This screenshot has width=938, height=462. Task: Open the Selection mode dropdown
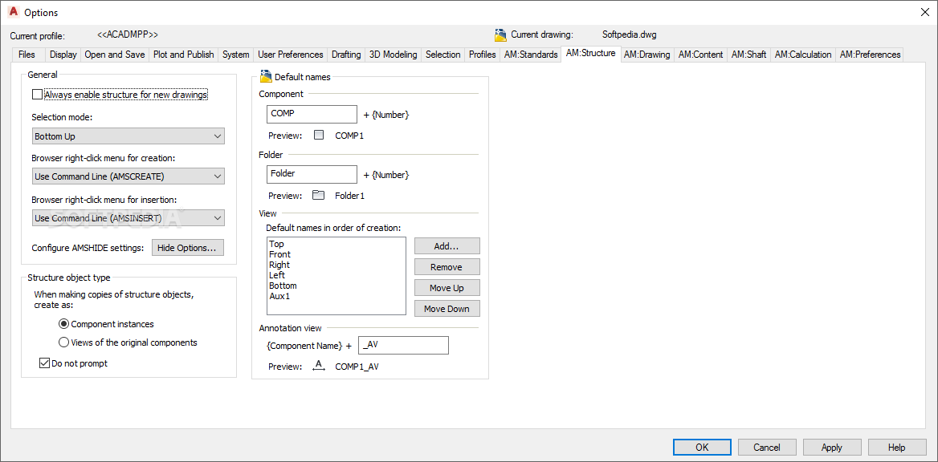pos(128,136)
